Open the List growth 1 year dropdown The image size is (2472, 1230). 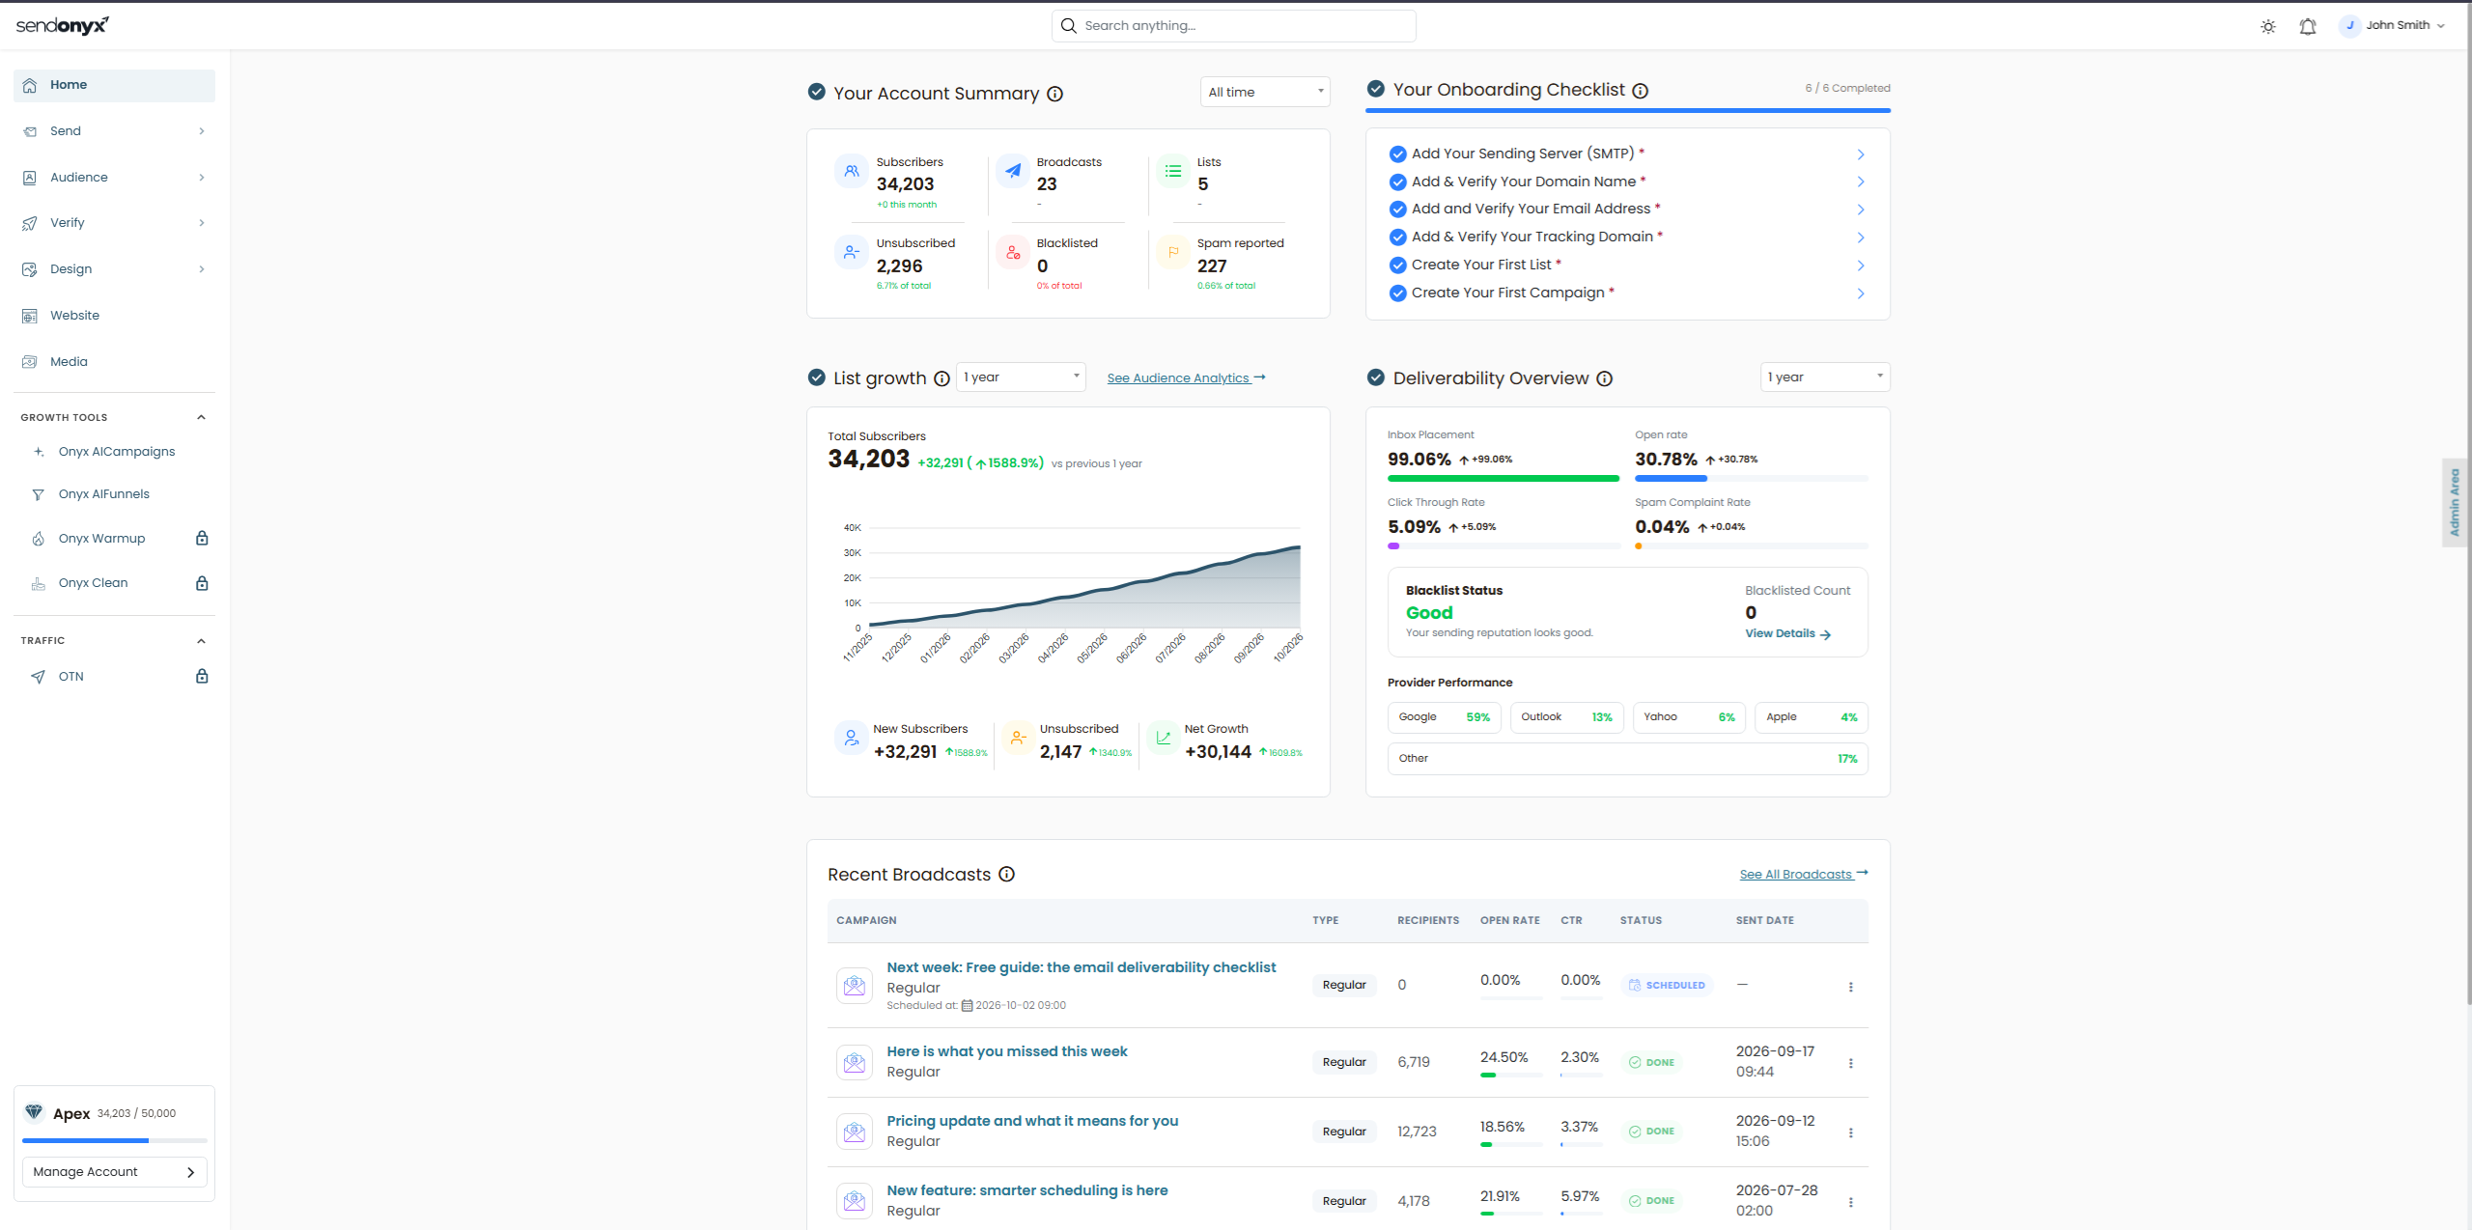point(1022,377)
